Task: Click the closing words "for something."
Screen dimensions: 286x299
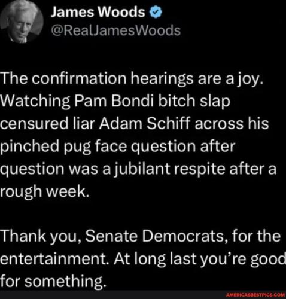Action: (53, 281)
